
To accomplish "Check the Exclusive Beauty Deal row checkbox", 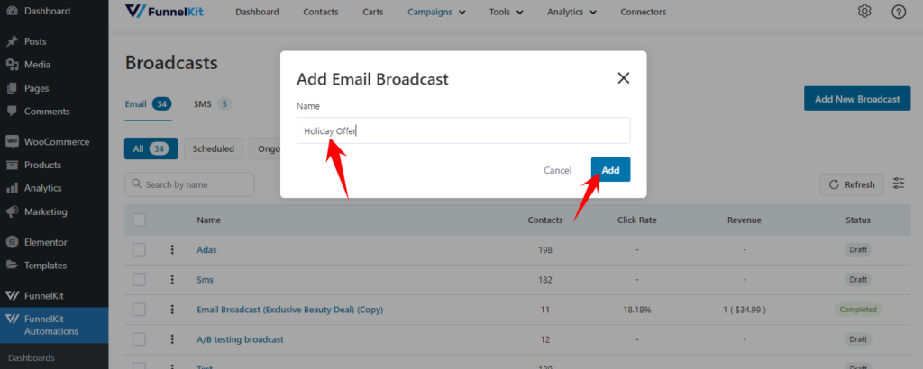I will click(x=139, y=309).
